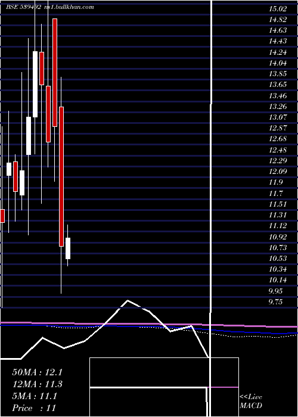Click the 10.92 price axis label

pos(278,237)
